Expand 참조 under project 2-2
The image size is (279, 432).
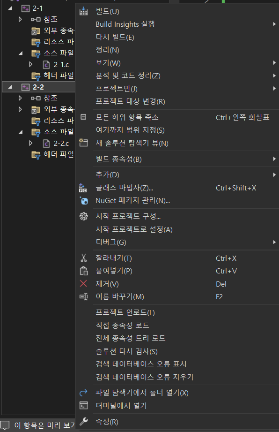[x=20, y=98]
